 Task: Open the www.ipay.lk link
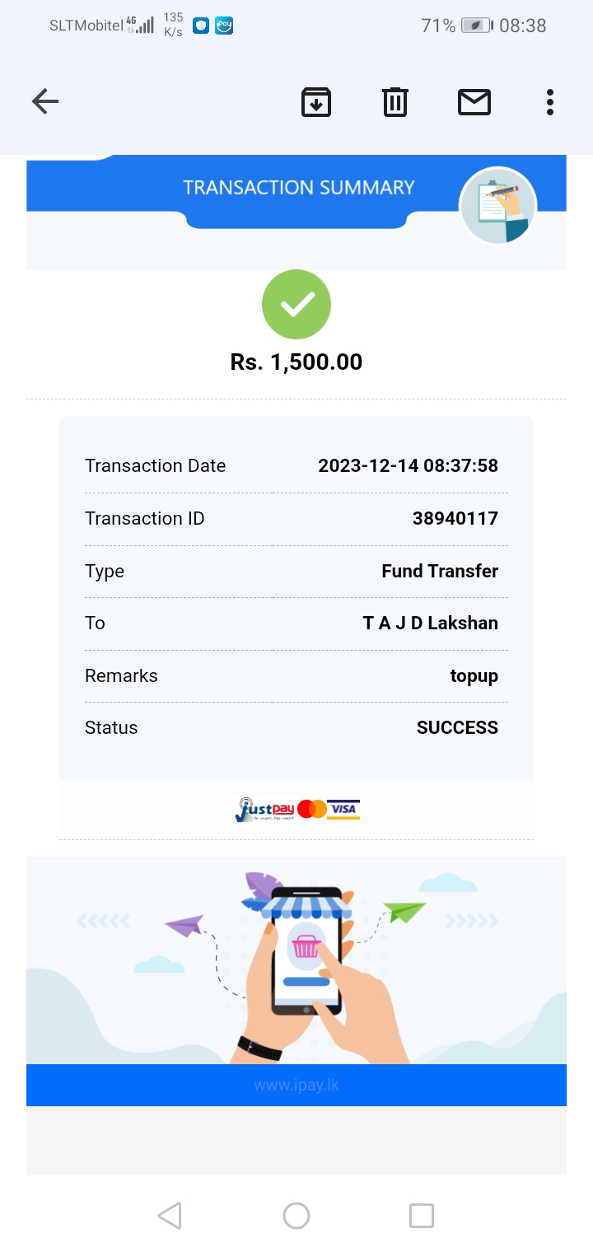pos(296,1085)
